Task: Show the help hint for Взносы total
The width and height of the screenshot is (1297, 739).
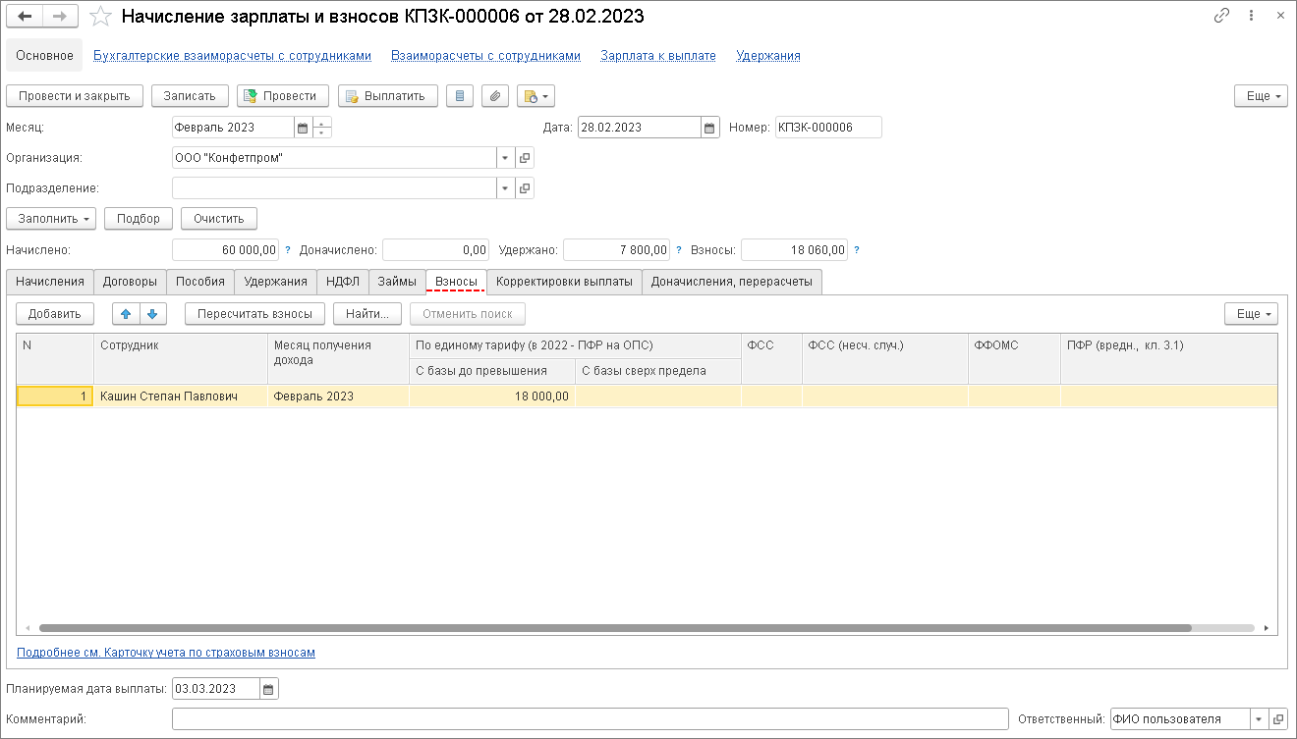Action: pyautogui.click(x=857, y=250)
